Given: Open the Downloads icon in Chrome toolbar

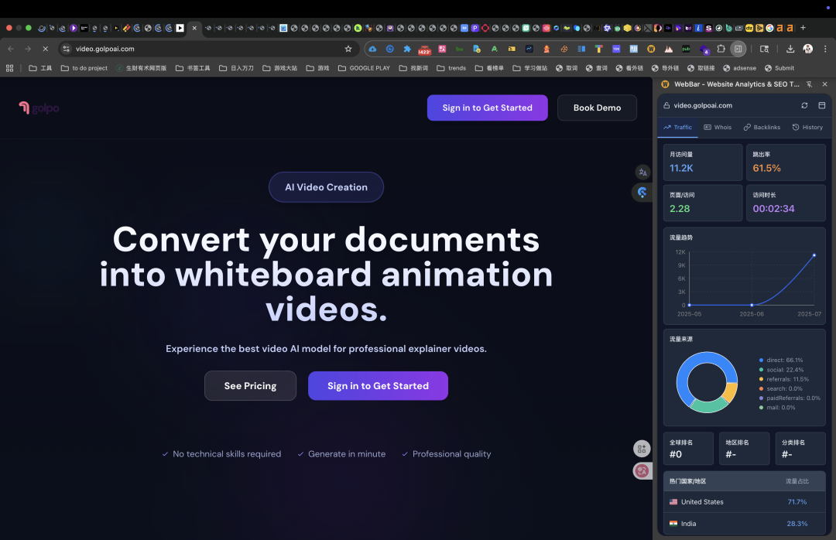Looking at the screenshot, I should (790, 49).
